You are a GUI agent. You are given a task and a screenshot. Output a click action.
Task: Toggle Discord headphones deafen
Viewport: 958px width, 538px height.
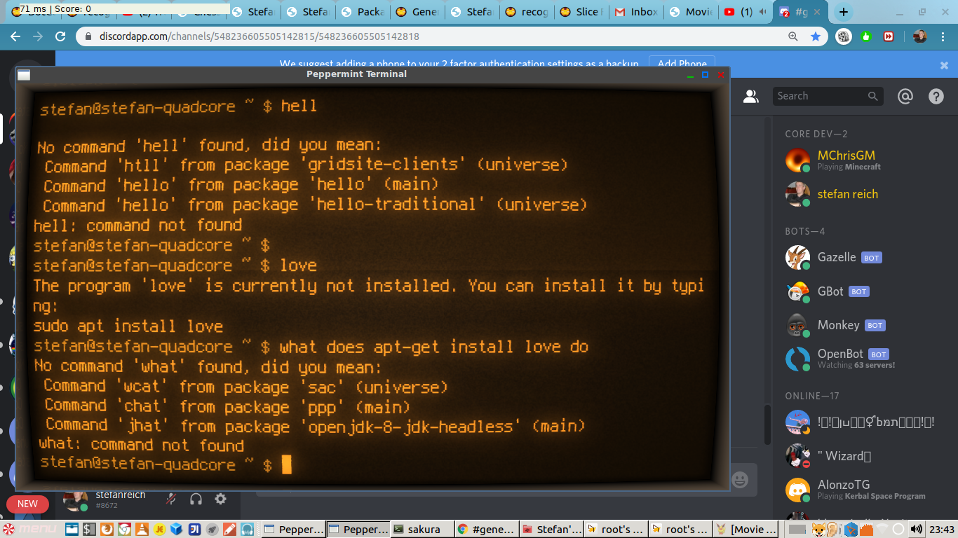pyautogui.click(x=196, y=499)
